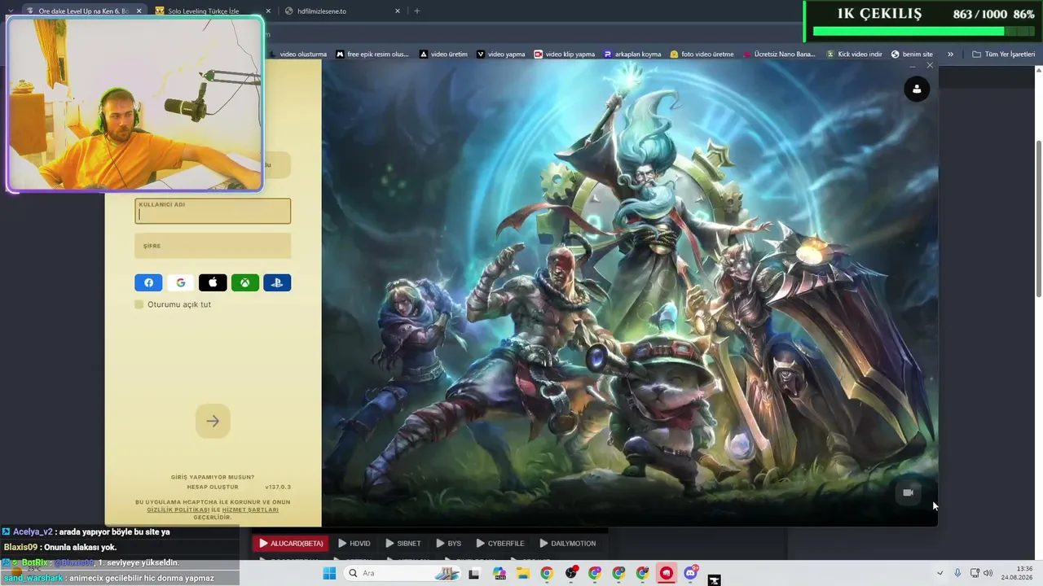Open the Windows Start menu
Viewport: 1043px width, 586px height.
(x=329, y=573)
